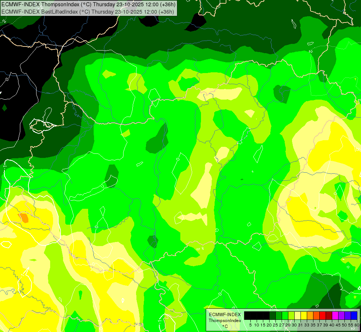Image resolution: width=361 pixels, height=332 pixels.
Task: Select the black 15–20 legend swatch
Action: [266, 316]
